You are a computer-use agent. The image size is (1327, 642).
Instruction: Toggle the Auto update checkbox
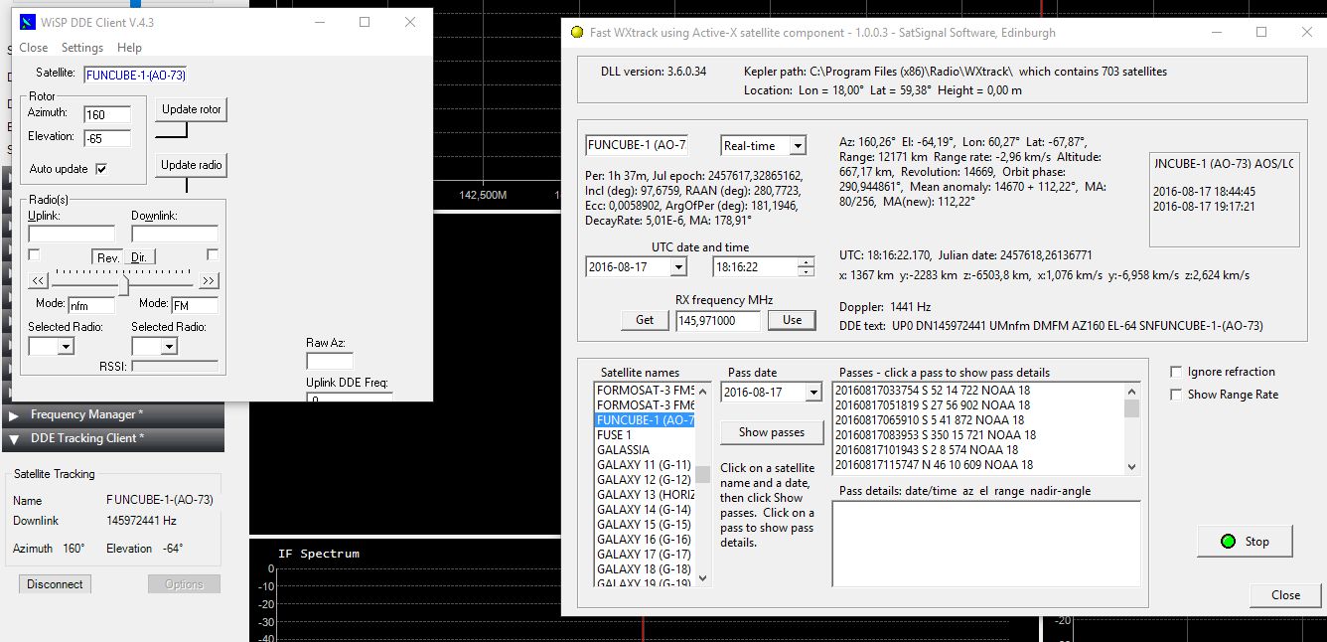(100, 169)
